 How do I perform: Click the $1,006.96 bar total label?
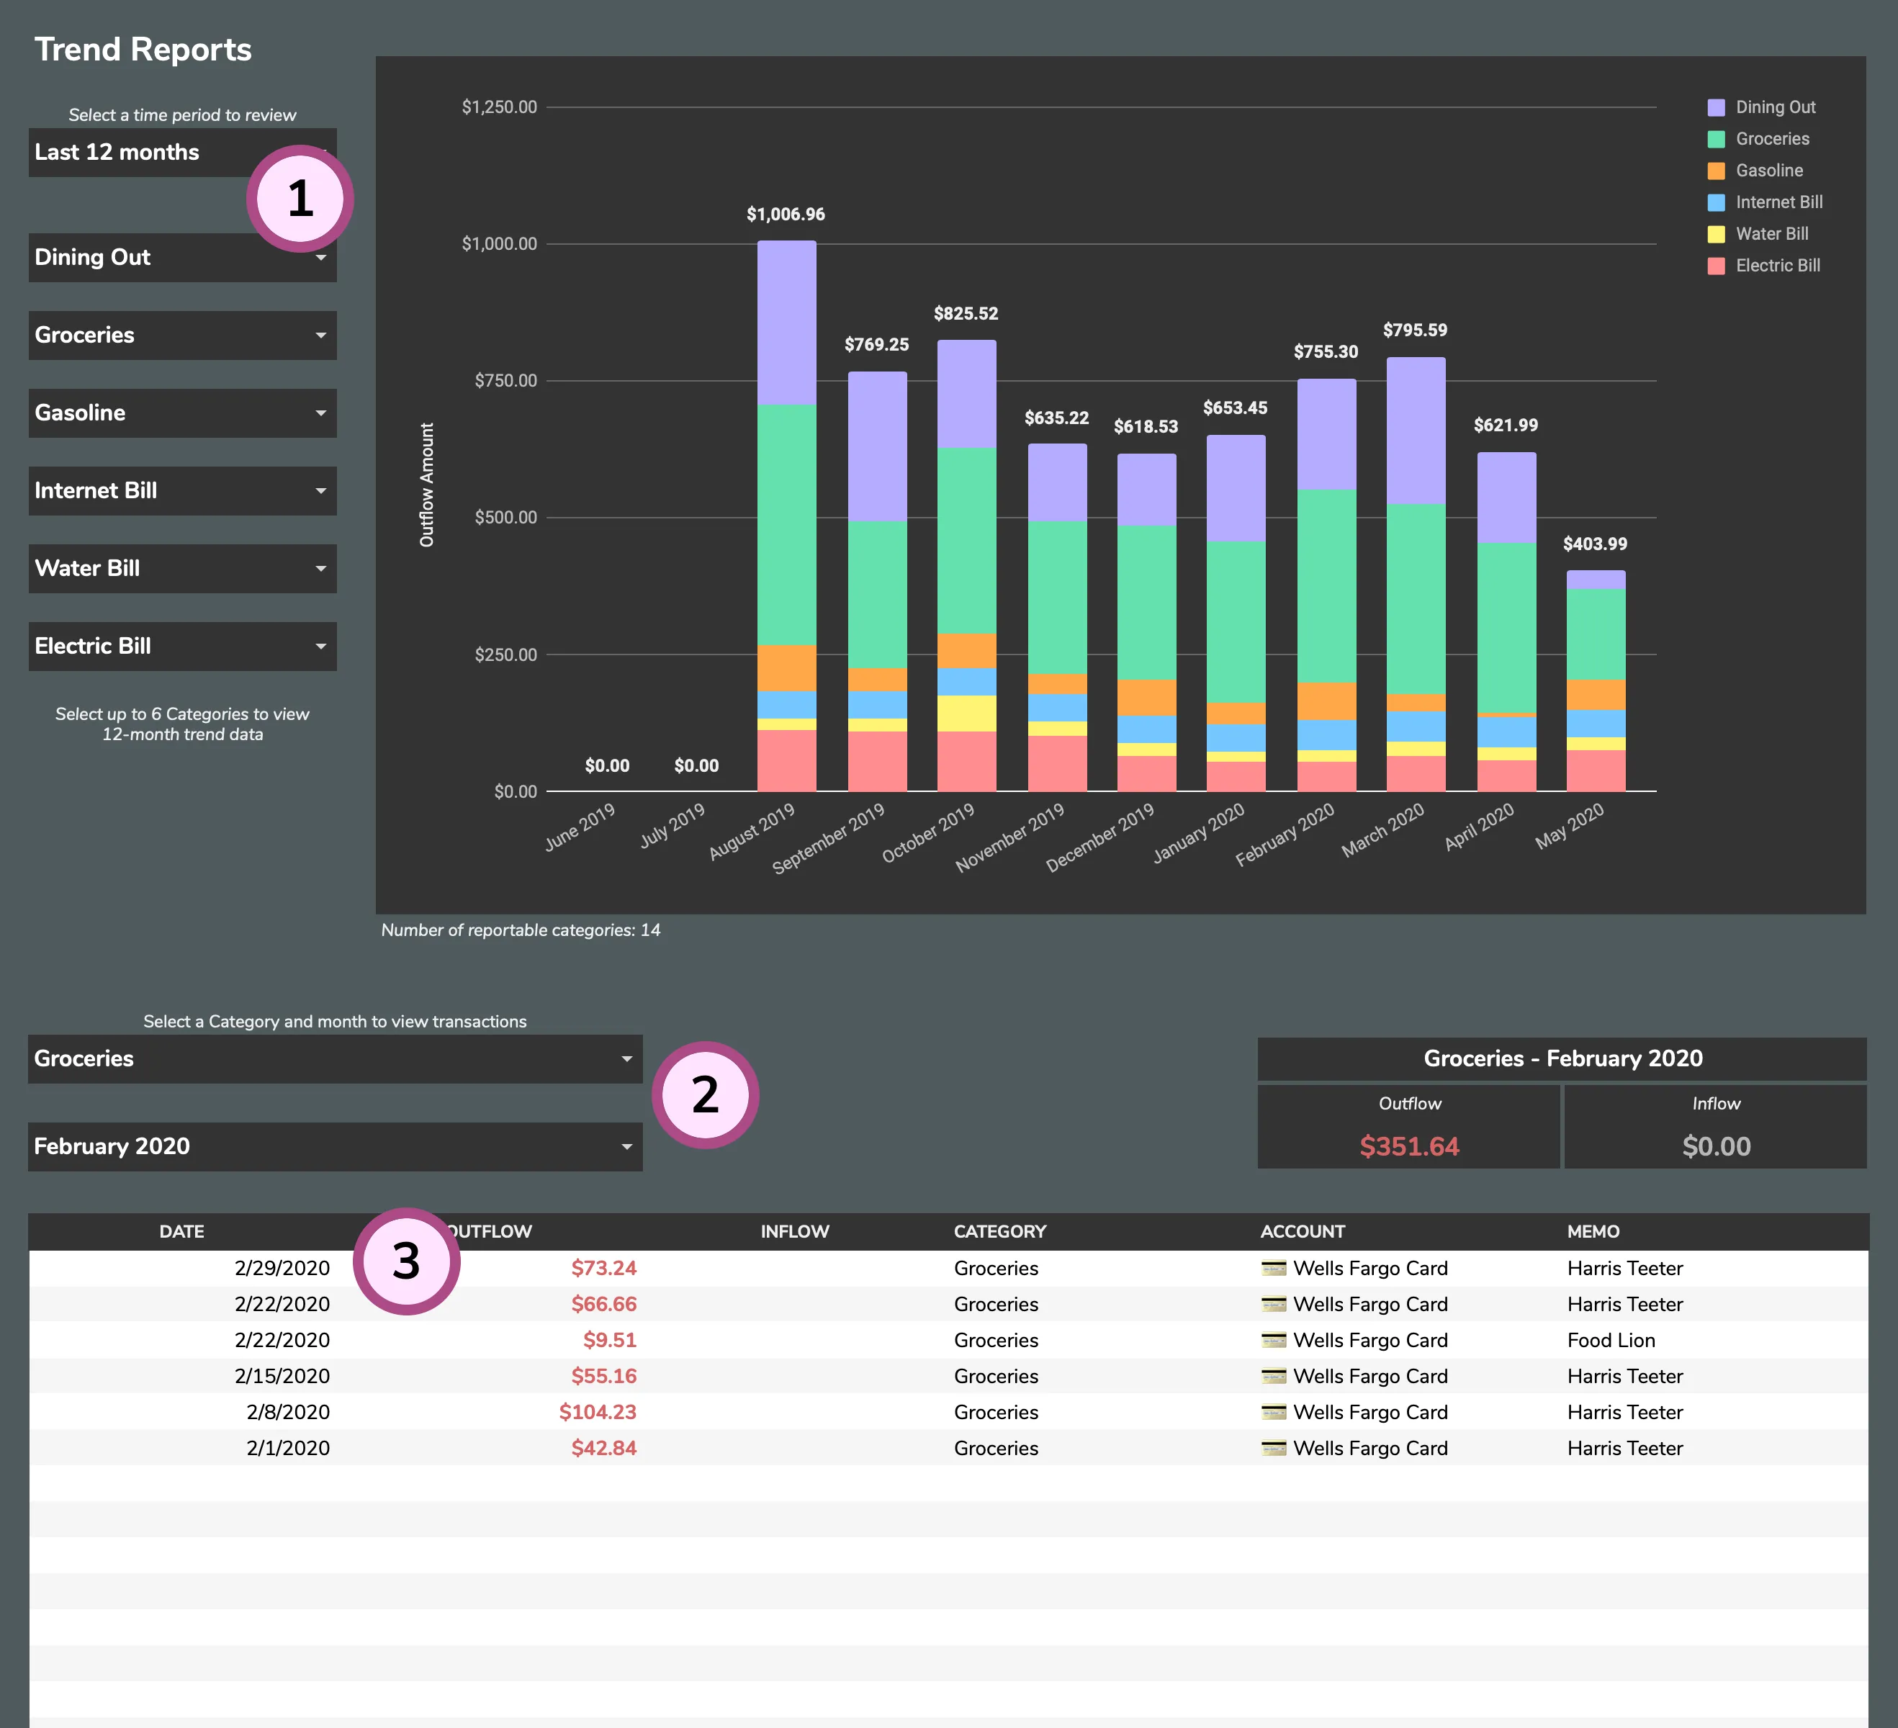click(785, 214)
